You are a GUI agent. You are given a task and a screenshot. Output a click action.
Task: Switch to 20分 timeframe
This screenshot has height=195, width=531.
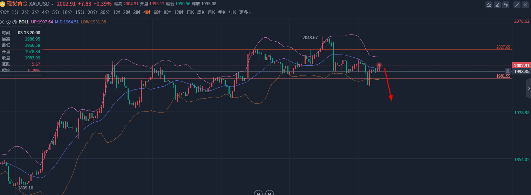click(92, 13)
